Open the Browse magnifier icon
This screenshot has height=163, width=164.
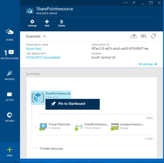[10, 73]
